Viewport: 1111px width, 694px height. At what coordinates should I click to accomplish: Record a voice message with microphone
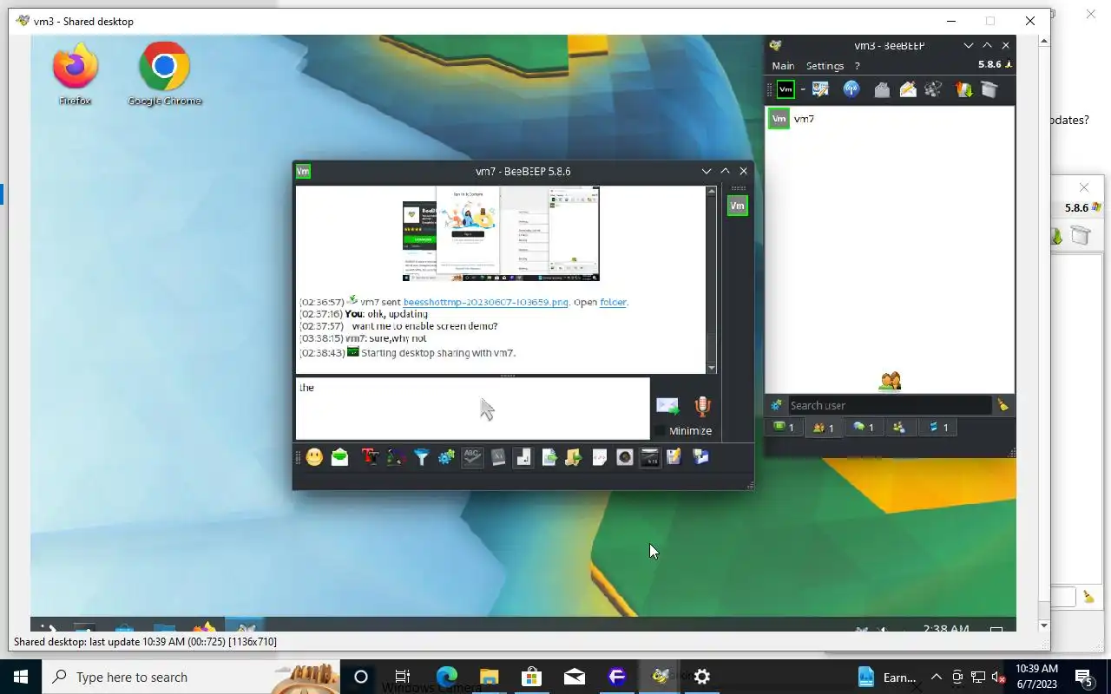pyautogui.click(x=703, y=406)
